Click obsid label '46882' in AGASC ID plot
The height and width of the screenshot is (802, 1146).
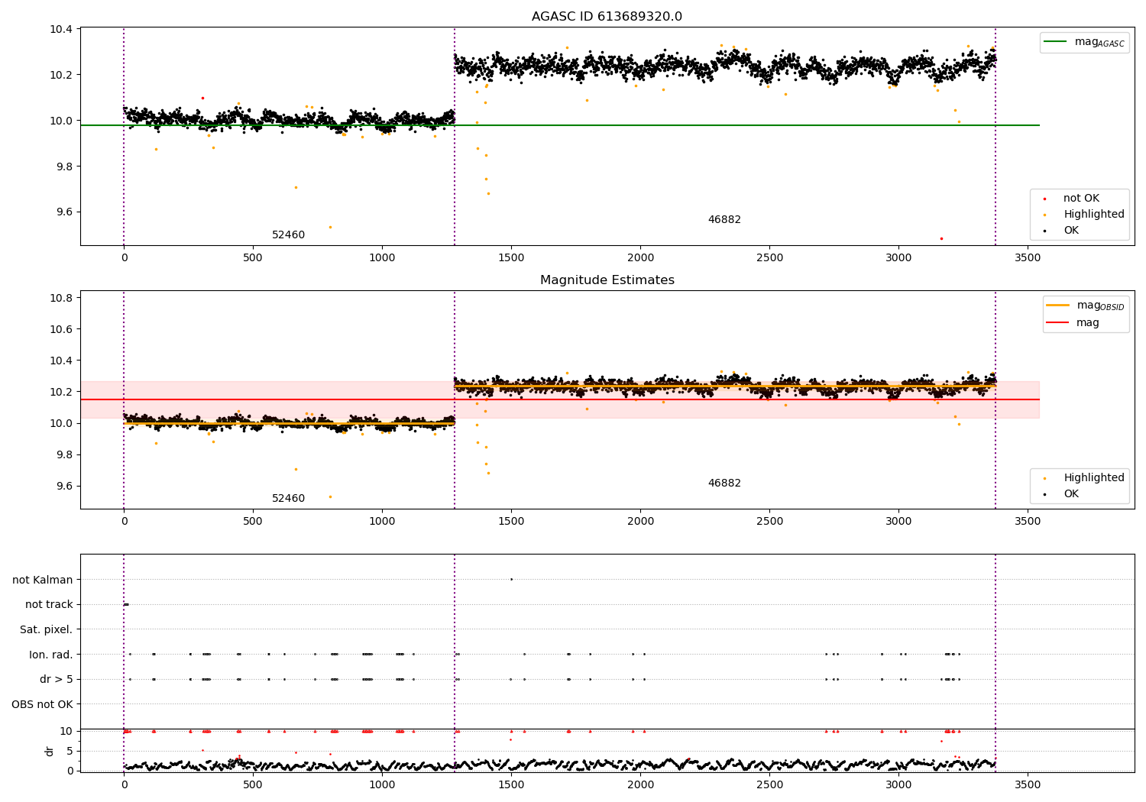pyautogui.click(x=724, y=220)
